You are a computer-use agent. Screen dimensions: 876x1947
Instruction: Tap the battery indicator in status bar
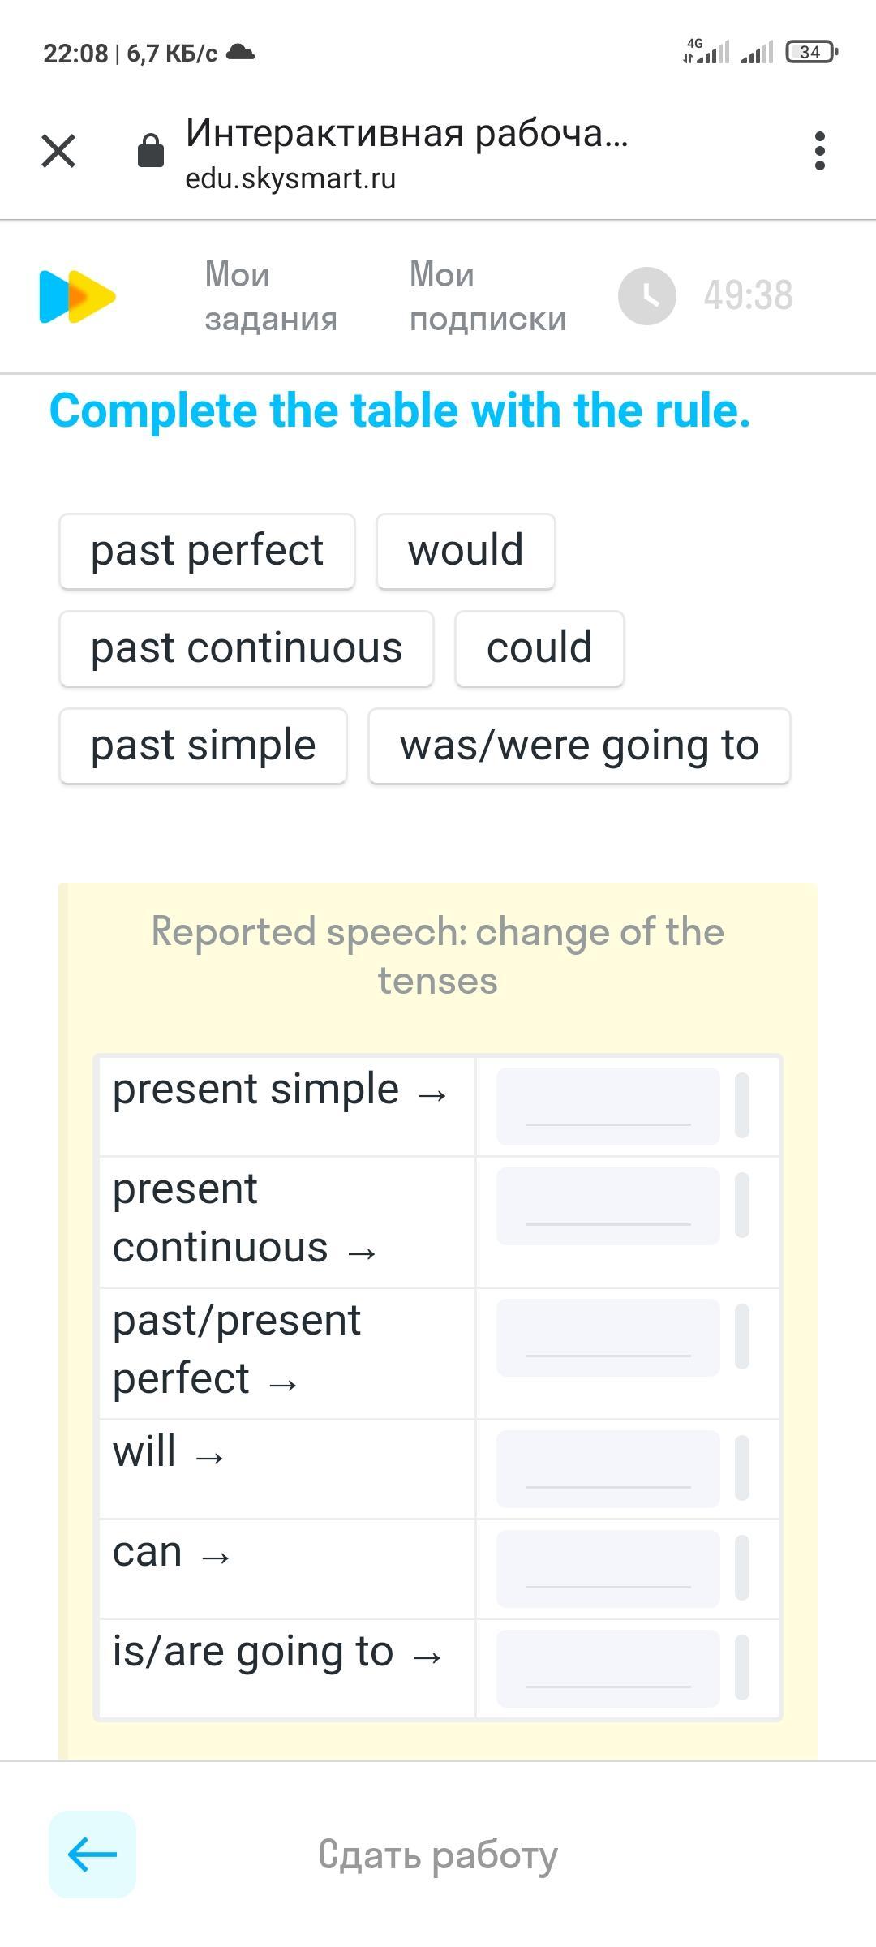pos(811,53)
